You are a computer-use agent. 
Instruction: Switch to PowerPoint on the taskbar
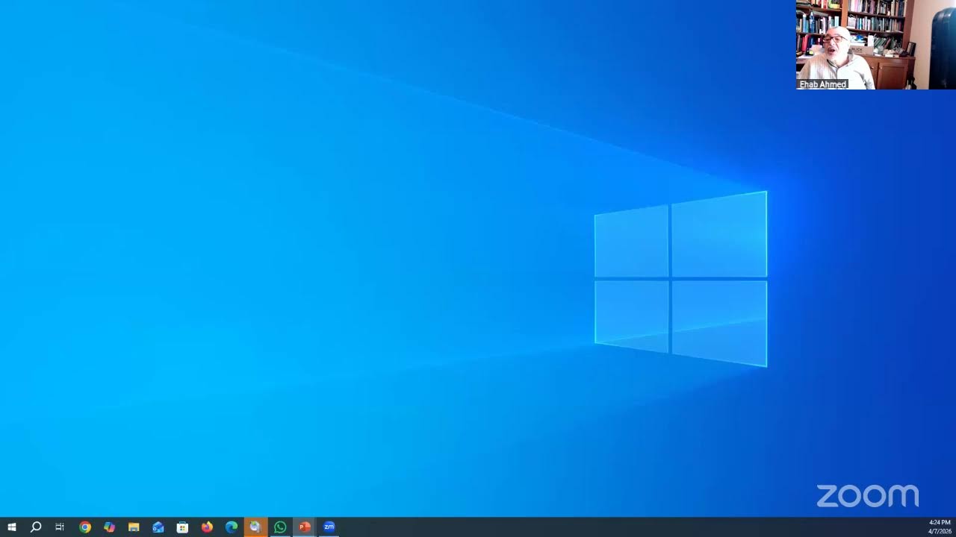point(305,527)
